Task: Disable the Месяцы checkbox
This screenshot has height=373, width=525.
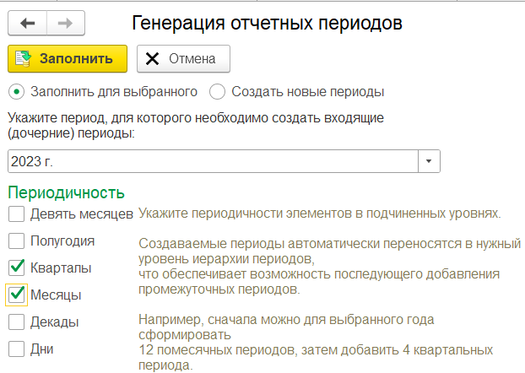Action: tap(16, 295)
